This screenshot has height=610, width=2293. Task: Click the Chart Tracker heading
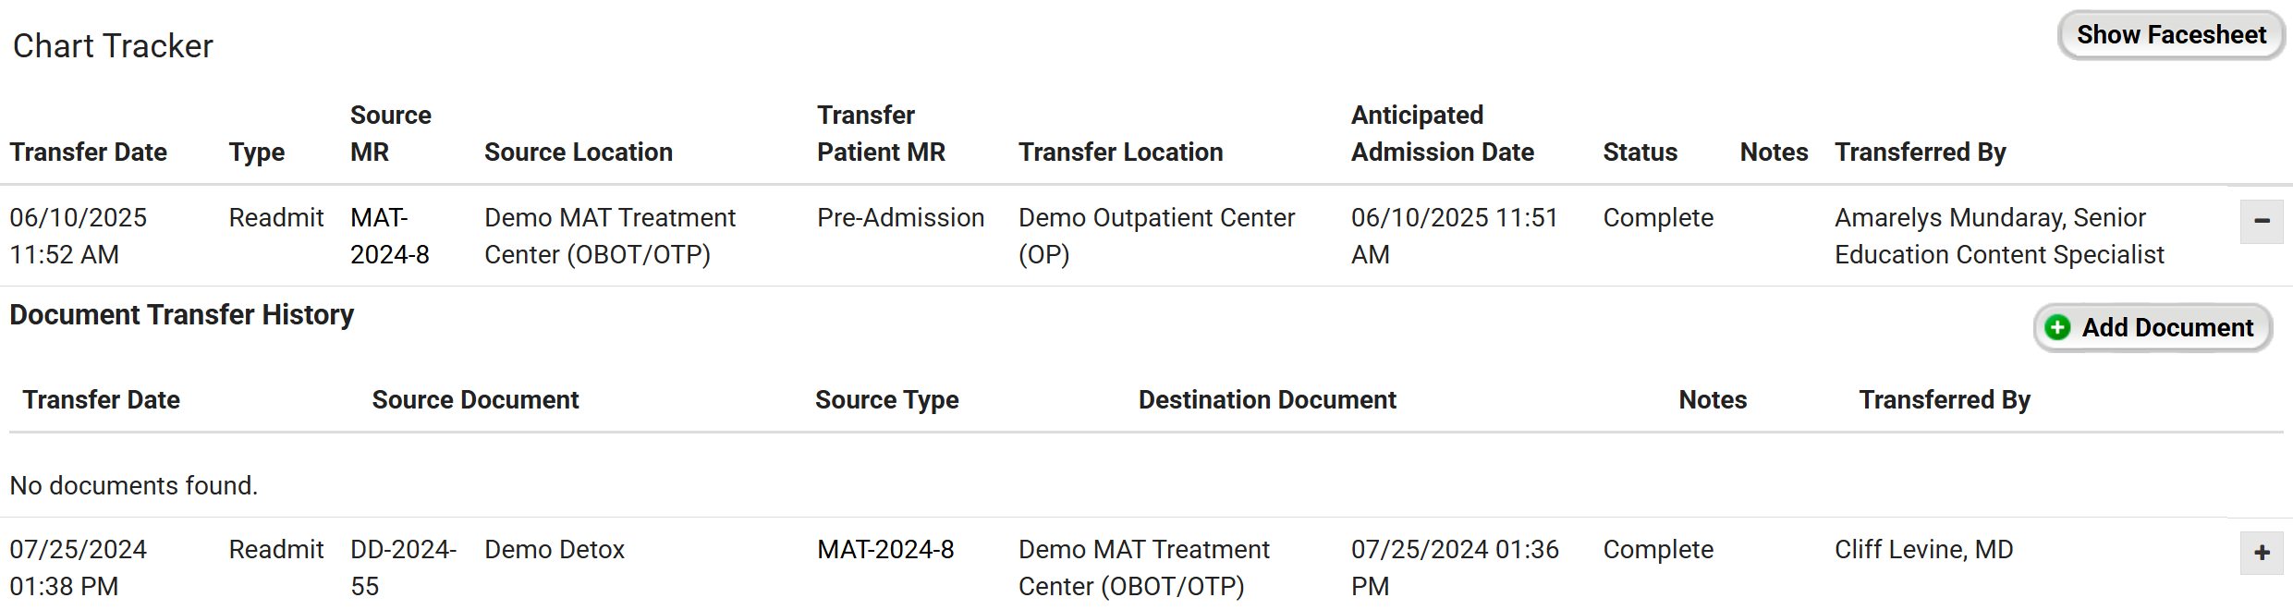point(113,46)
